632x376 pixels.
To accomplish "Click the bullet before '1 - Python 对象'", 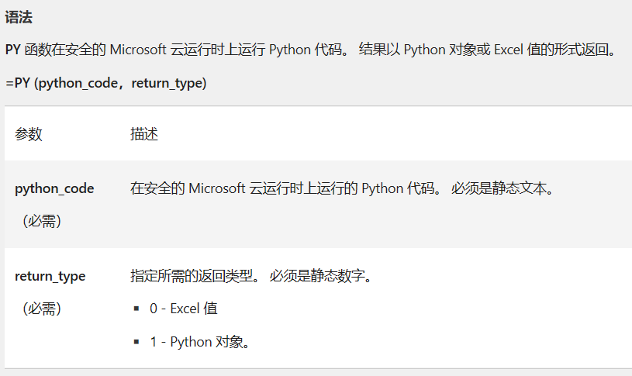I will [x=136, y=342].
